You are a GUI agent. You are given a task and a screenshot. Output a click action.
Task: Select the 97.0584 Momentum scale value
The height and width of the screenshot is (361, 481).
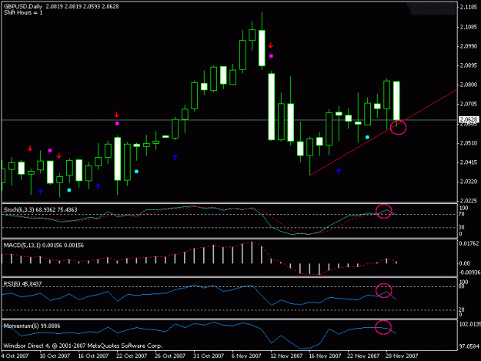point(469,346)
